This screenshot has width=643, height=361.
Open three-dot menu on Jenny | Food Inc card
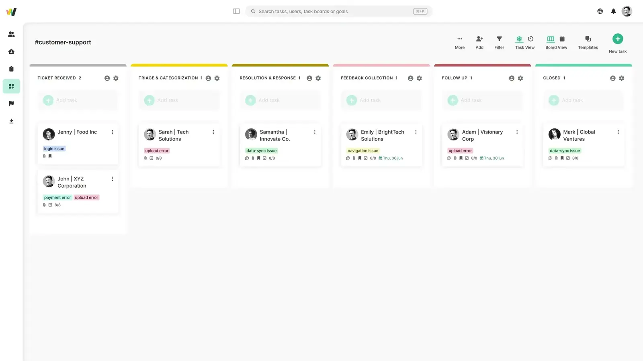tap(113, 132)
